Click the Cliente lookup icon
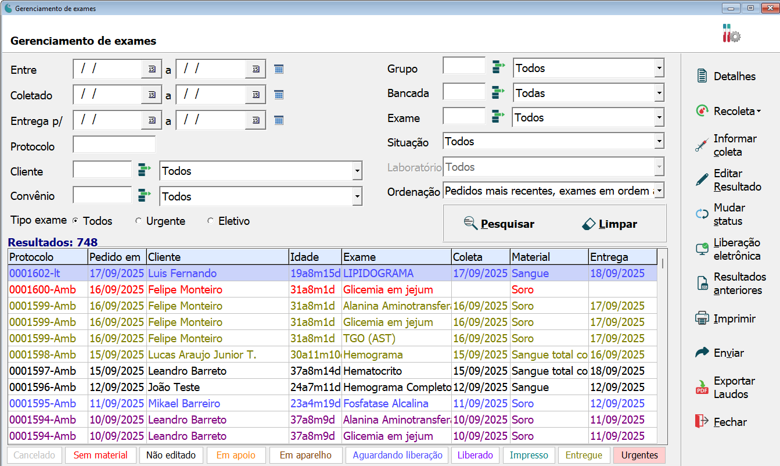780x466 pixels. pos(145,170)
